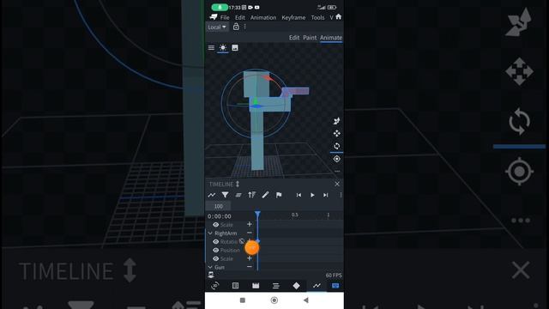Select the topmost tool icon above Move
This screenshot has width=549, height=309.
337,121
